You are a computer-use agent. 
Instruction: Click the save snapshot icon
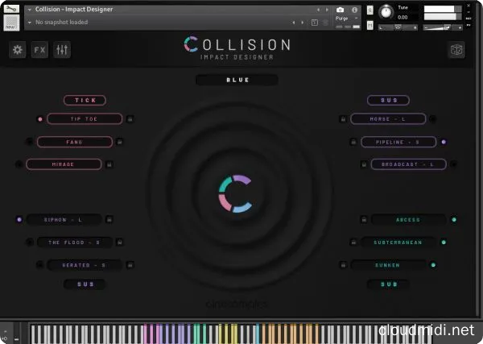coord(315,23)
